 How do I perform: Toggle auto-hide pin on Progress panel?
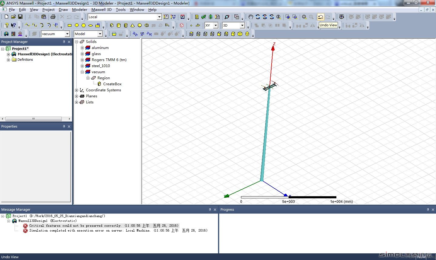428,210
